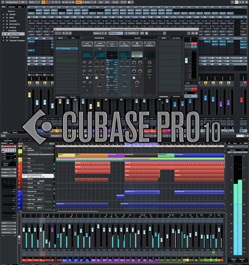Click the Kanal tab at MixConsole bottom
This screenshot has width=249, height=265.
pos(5,132)
